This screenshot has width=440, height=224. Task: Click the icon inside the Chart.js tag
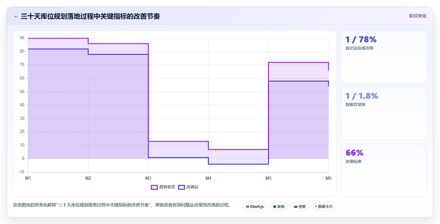247,207
